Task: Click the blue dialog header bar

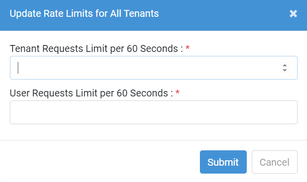Action: coord(153,15)
